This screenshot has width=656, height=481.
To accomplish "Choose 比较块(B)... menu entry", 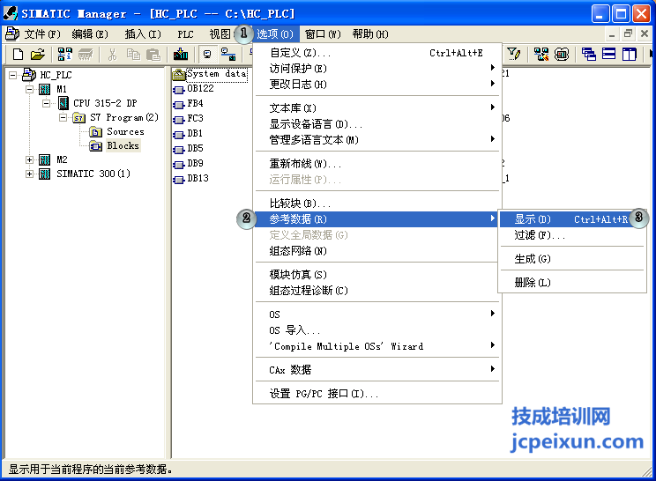I will pyautogui.click(x=377, y=203).
